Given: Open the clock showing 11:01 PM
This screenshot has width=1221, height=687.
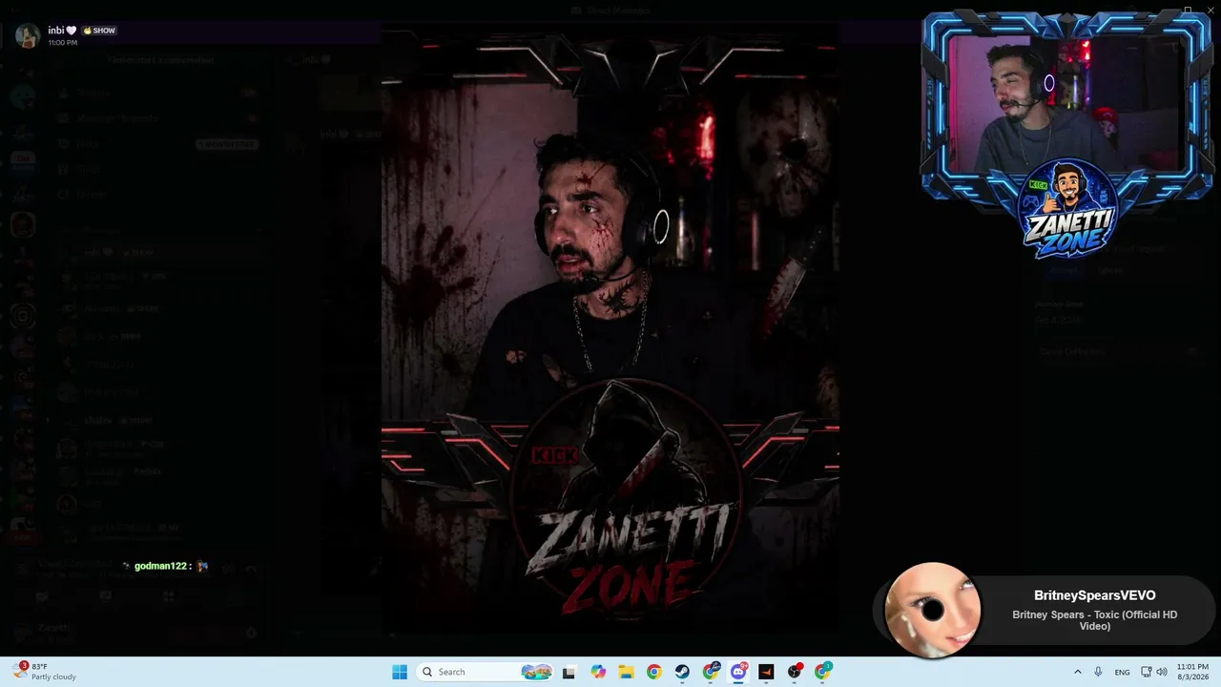Looking at the screenshot, I should 1192,672.
